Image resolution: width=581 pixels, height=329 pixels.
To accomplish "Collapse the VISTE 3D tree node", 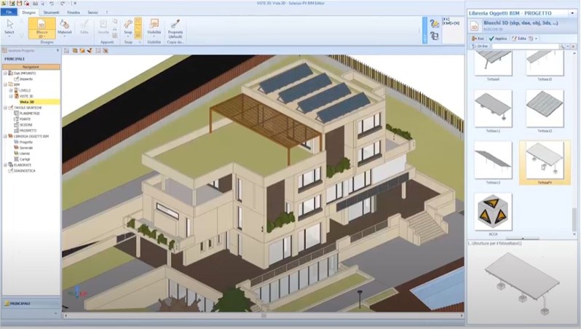I will [11, 96].
